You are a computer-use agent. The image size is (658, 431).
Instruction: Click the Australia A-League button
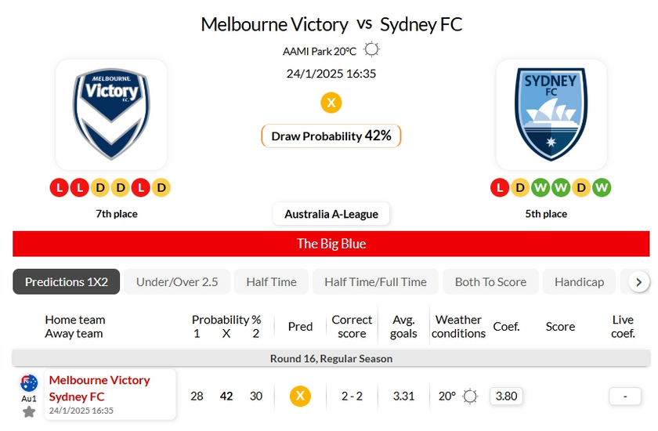[331, 214]
